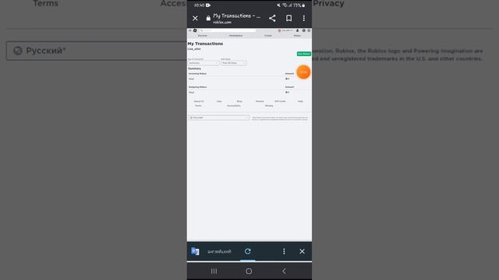Screen dimensions: 499x280
Task: Open the Help footer link
Action: coord(300,101)
